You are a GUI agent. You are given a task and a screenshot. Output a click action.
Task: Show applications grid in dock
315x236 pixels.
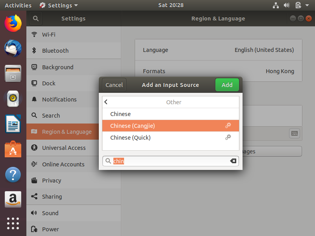[x=13, y=223]
